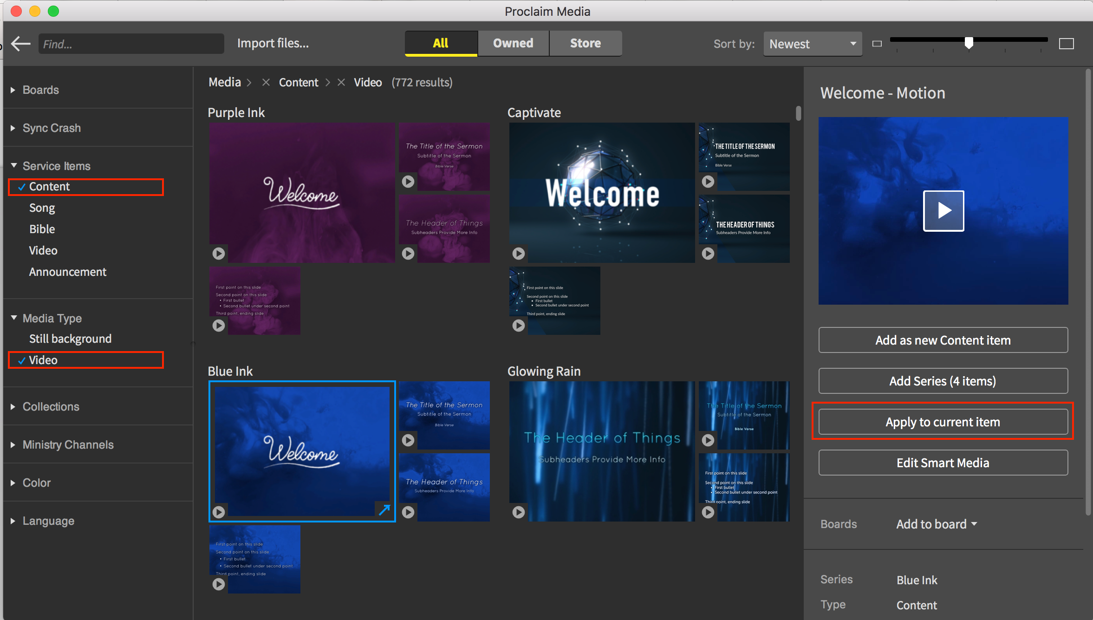The image size is (1093, 620).
Task: Uncheck the Video media type filter
Action: coord(43,360)
